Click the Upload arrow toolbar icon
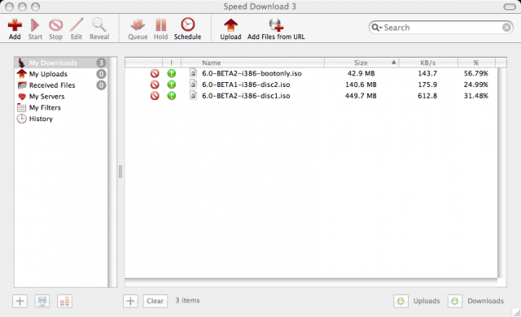The image size is (521, 317). click(230, 25)
